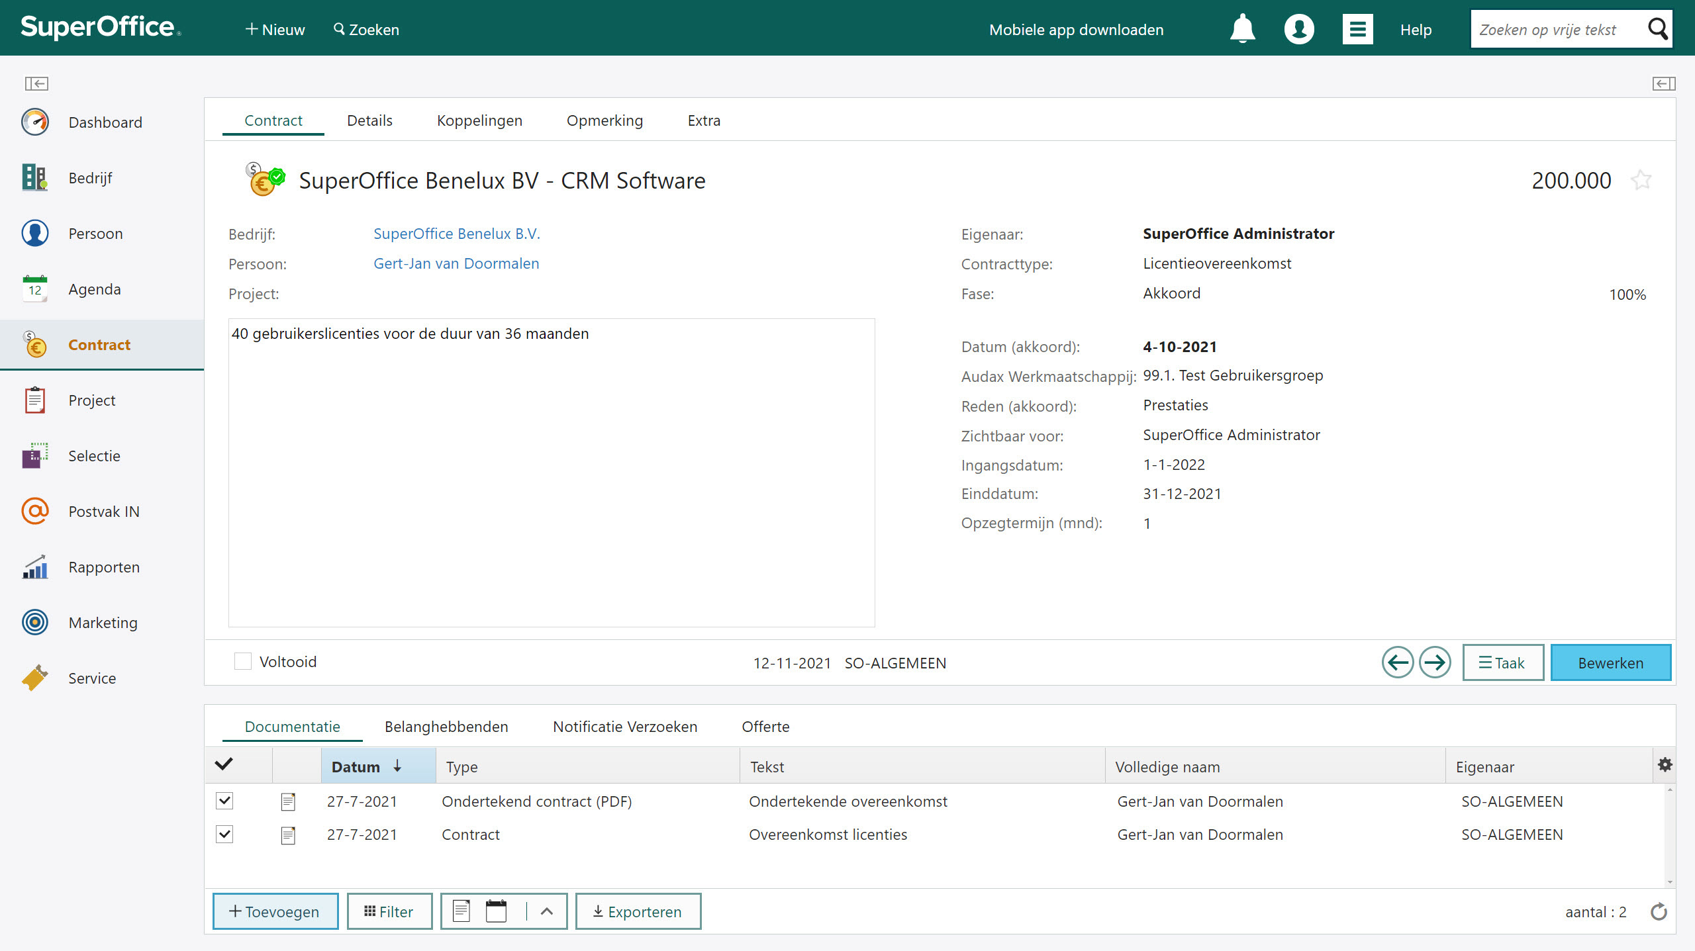Open column settings gear
Screen dimensions: 1695x951
[1665, 765]
